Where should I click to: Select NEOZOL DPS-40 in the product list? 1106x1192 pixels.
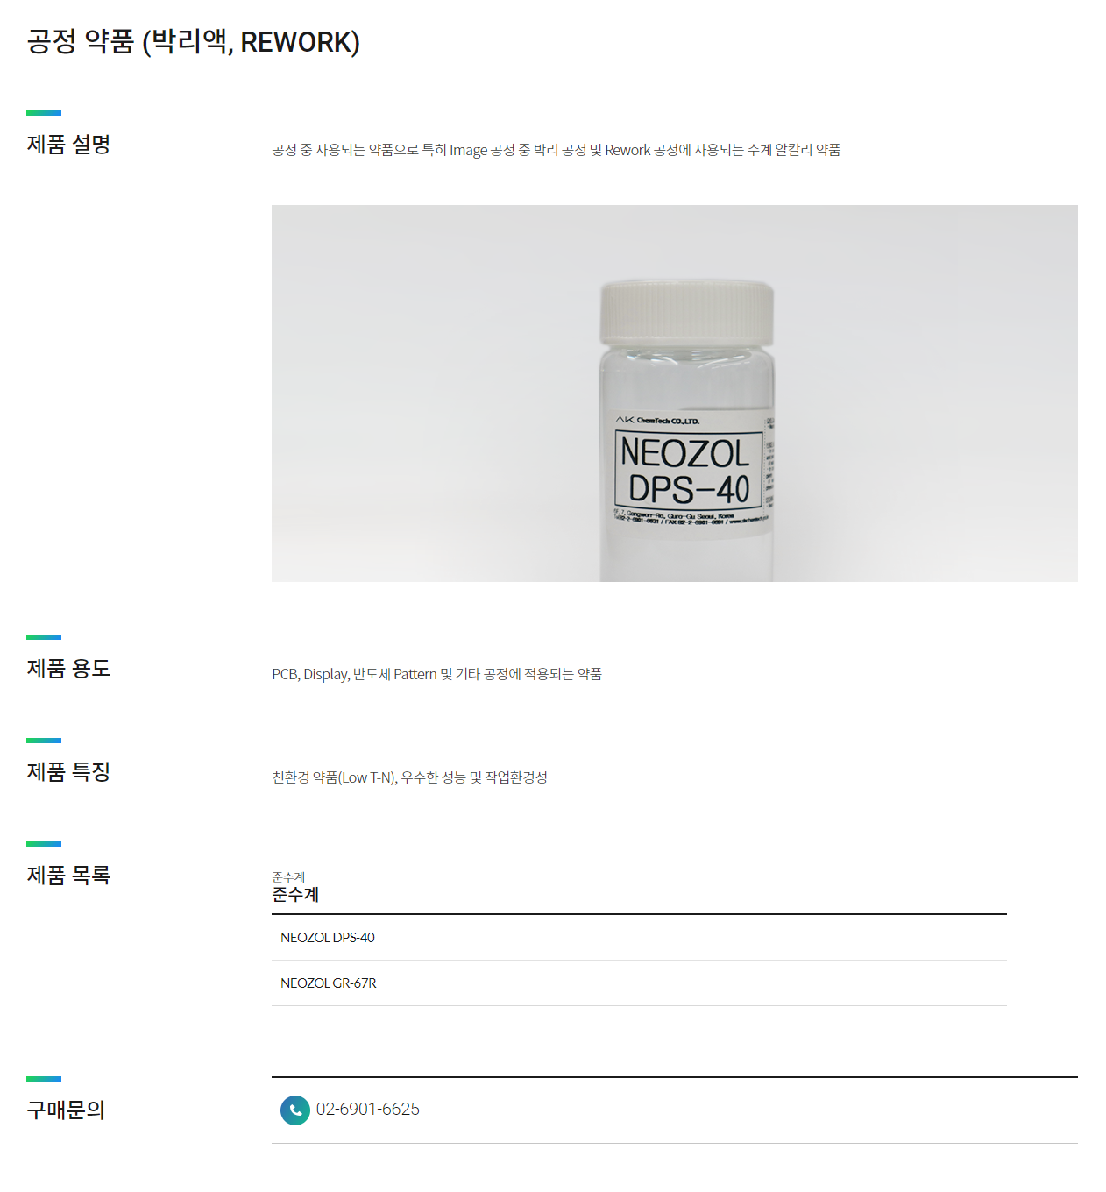639,938
